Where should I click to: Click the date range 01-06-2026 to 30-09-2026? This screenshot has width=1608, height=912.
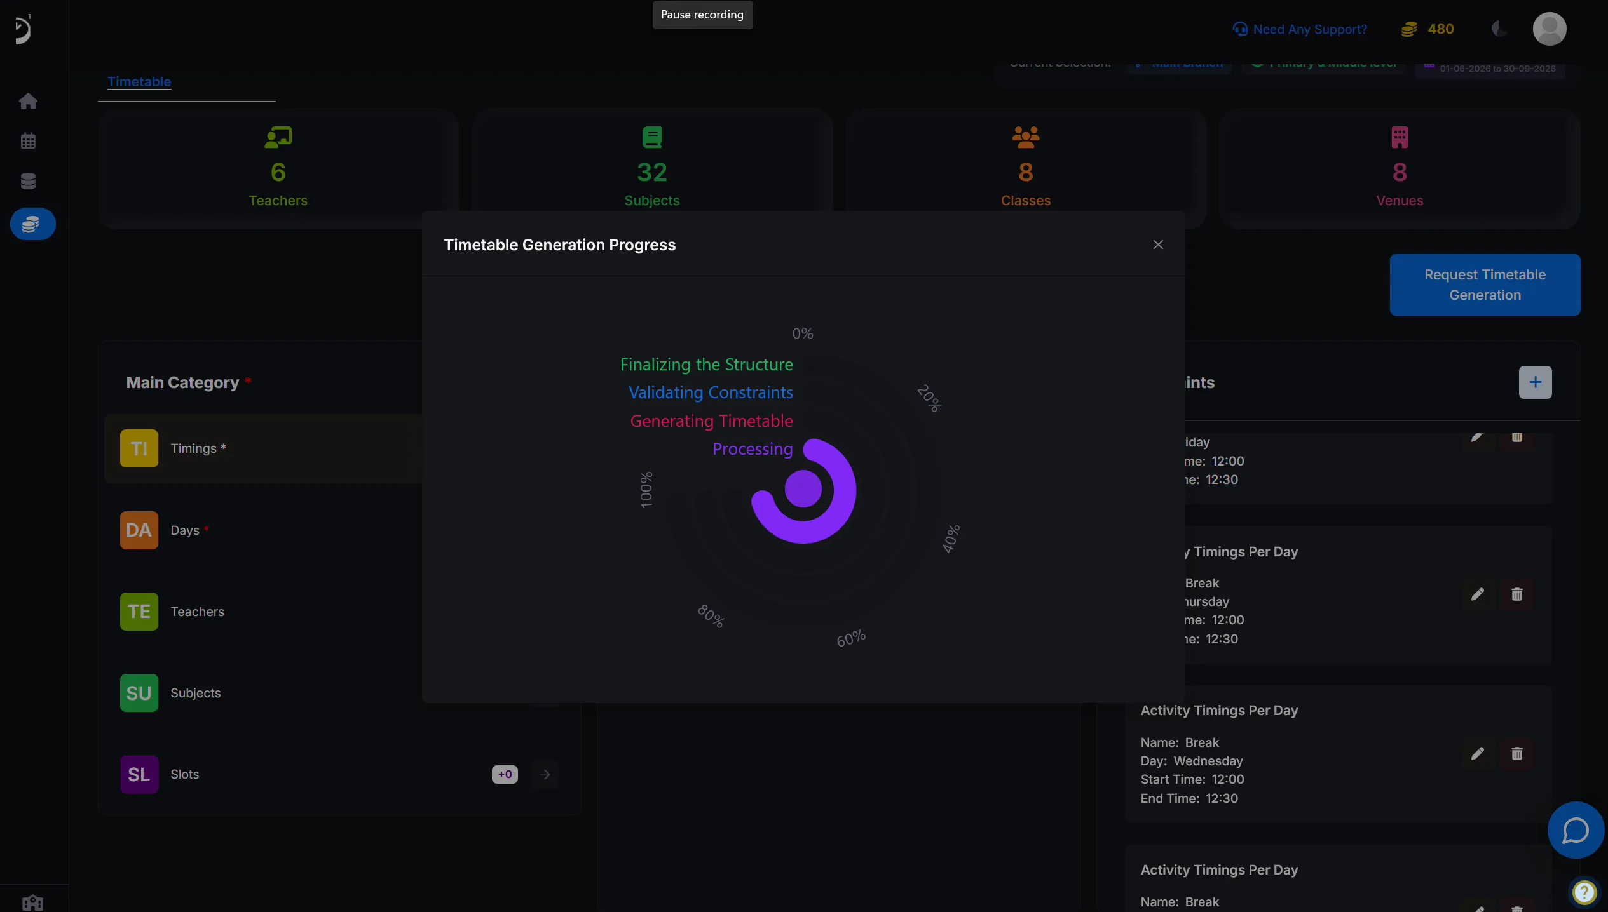coord(1497,69)
